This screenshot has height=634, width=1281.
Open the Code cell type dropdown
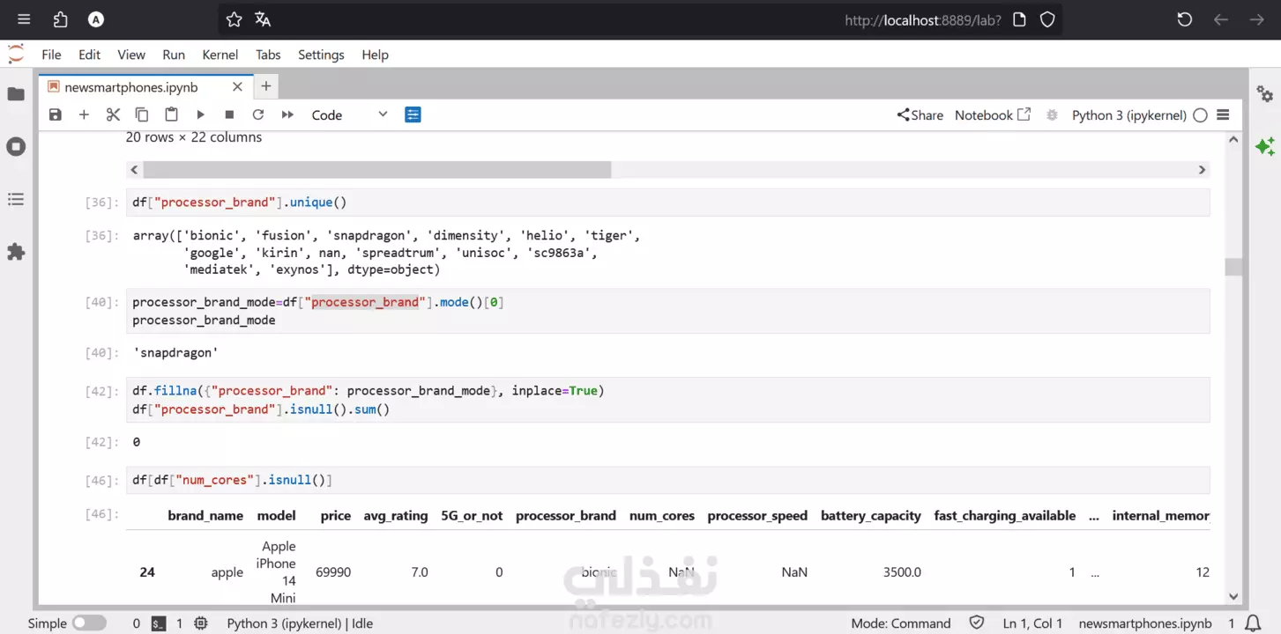(349, 114)
